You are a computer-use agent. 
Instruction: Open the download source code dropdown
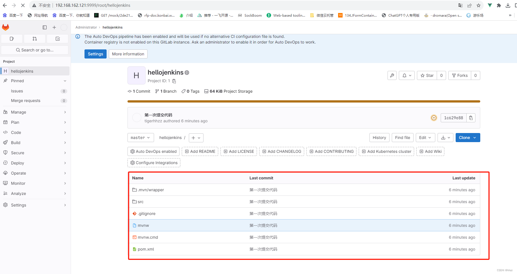pyautogui.click(x=445, y=138)
